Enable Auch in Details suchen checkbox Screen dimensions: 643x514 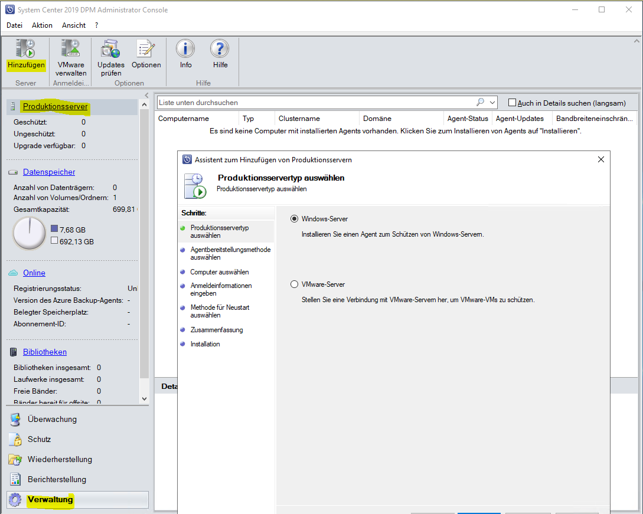[512, 103]
